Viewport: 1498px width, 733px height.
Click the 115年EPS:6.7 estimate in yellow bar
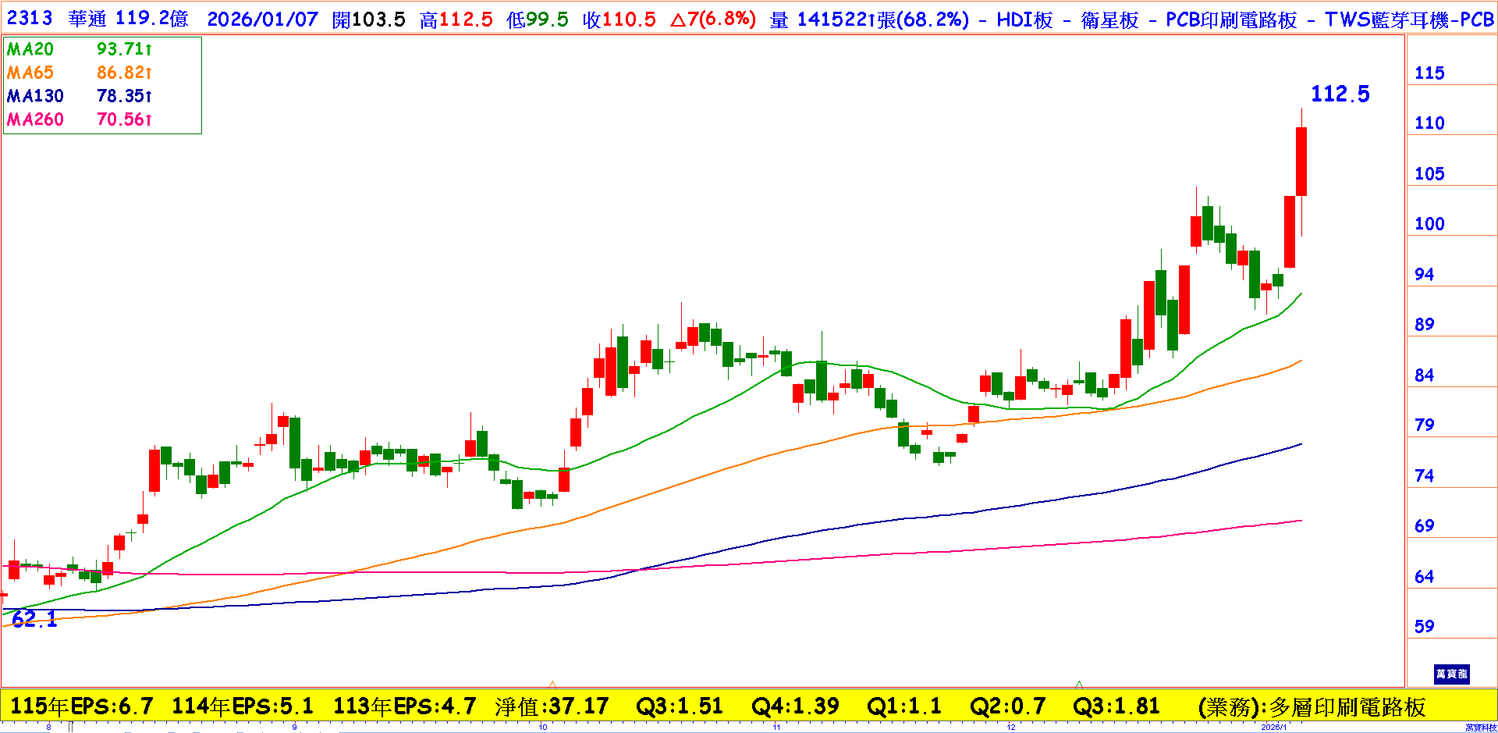click(x=81, y=706)
